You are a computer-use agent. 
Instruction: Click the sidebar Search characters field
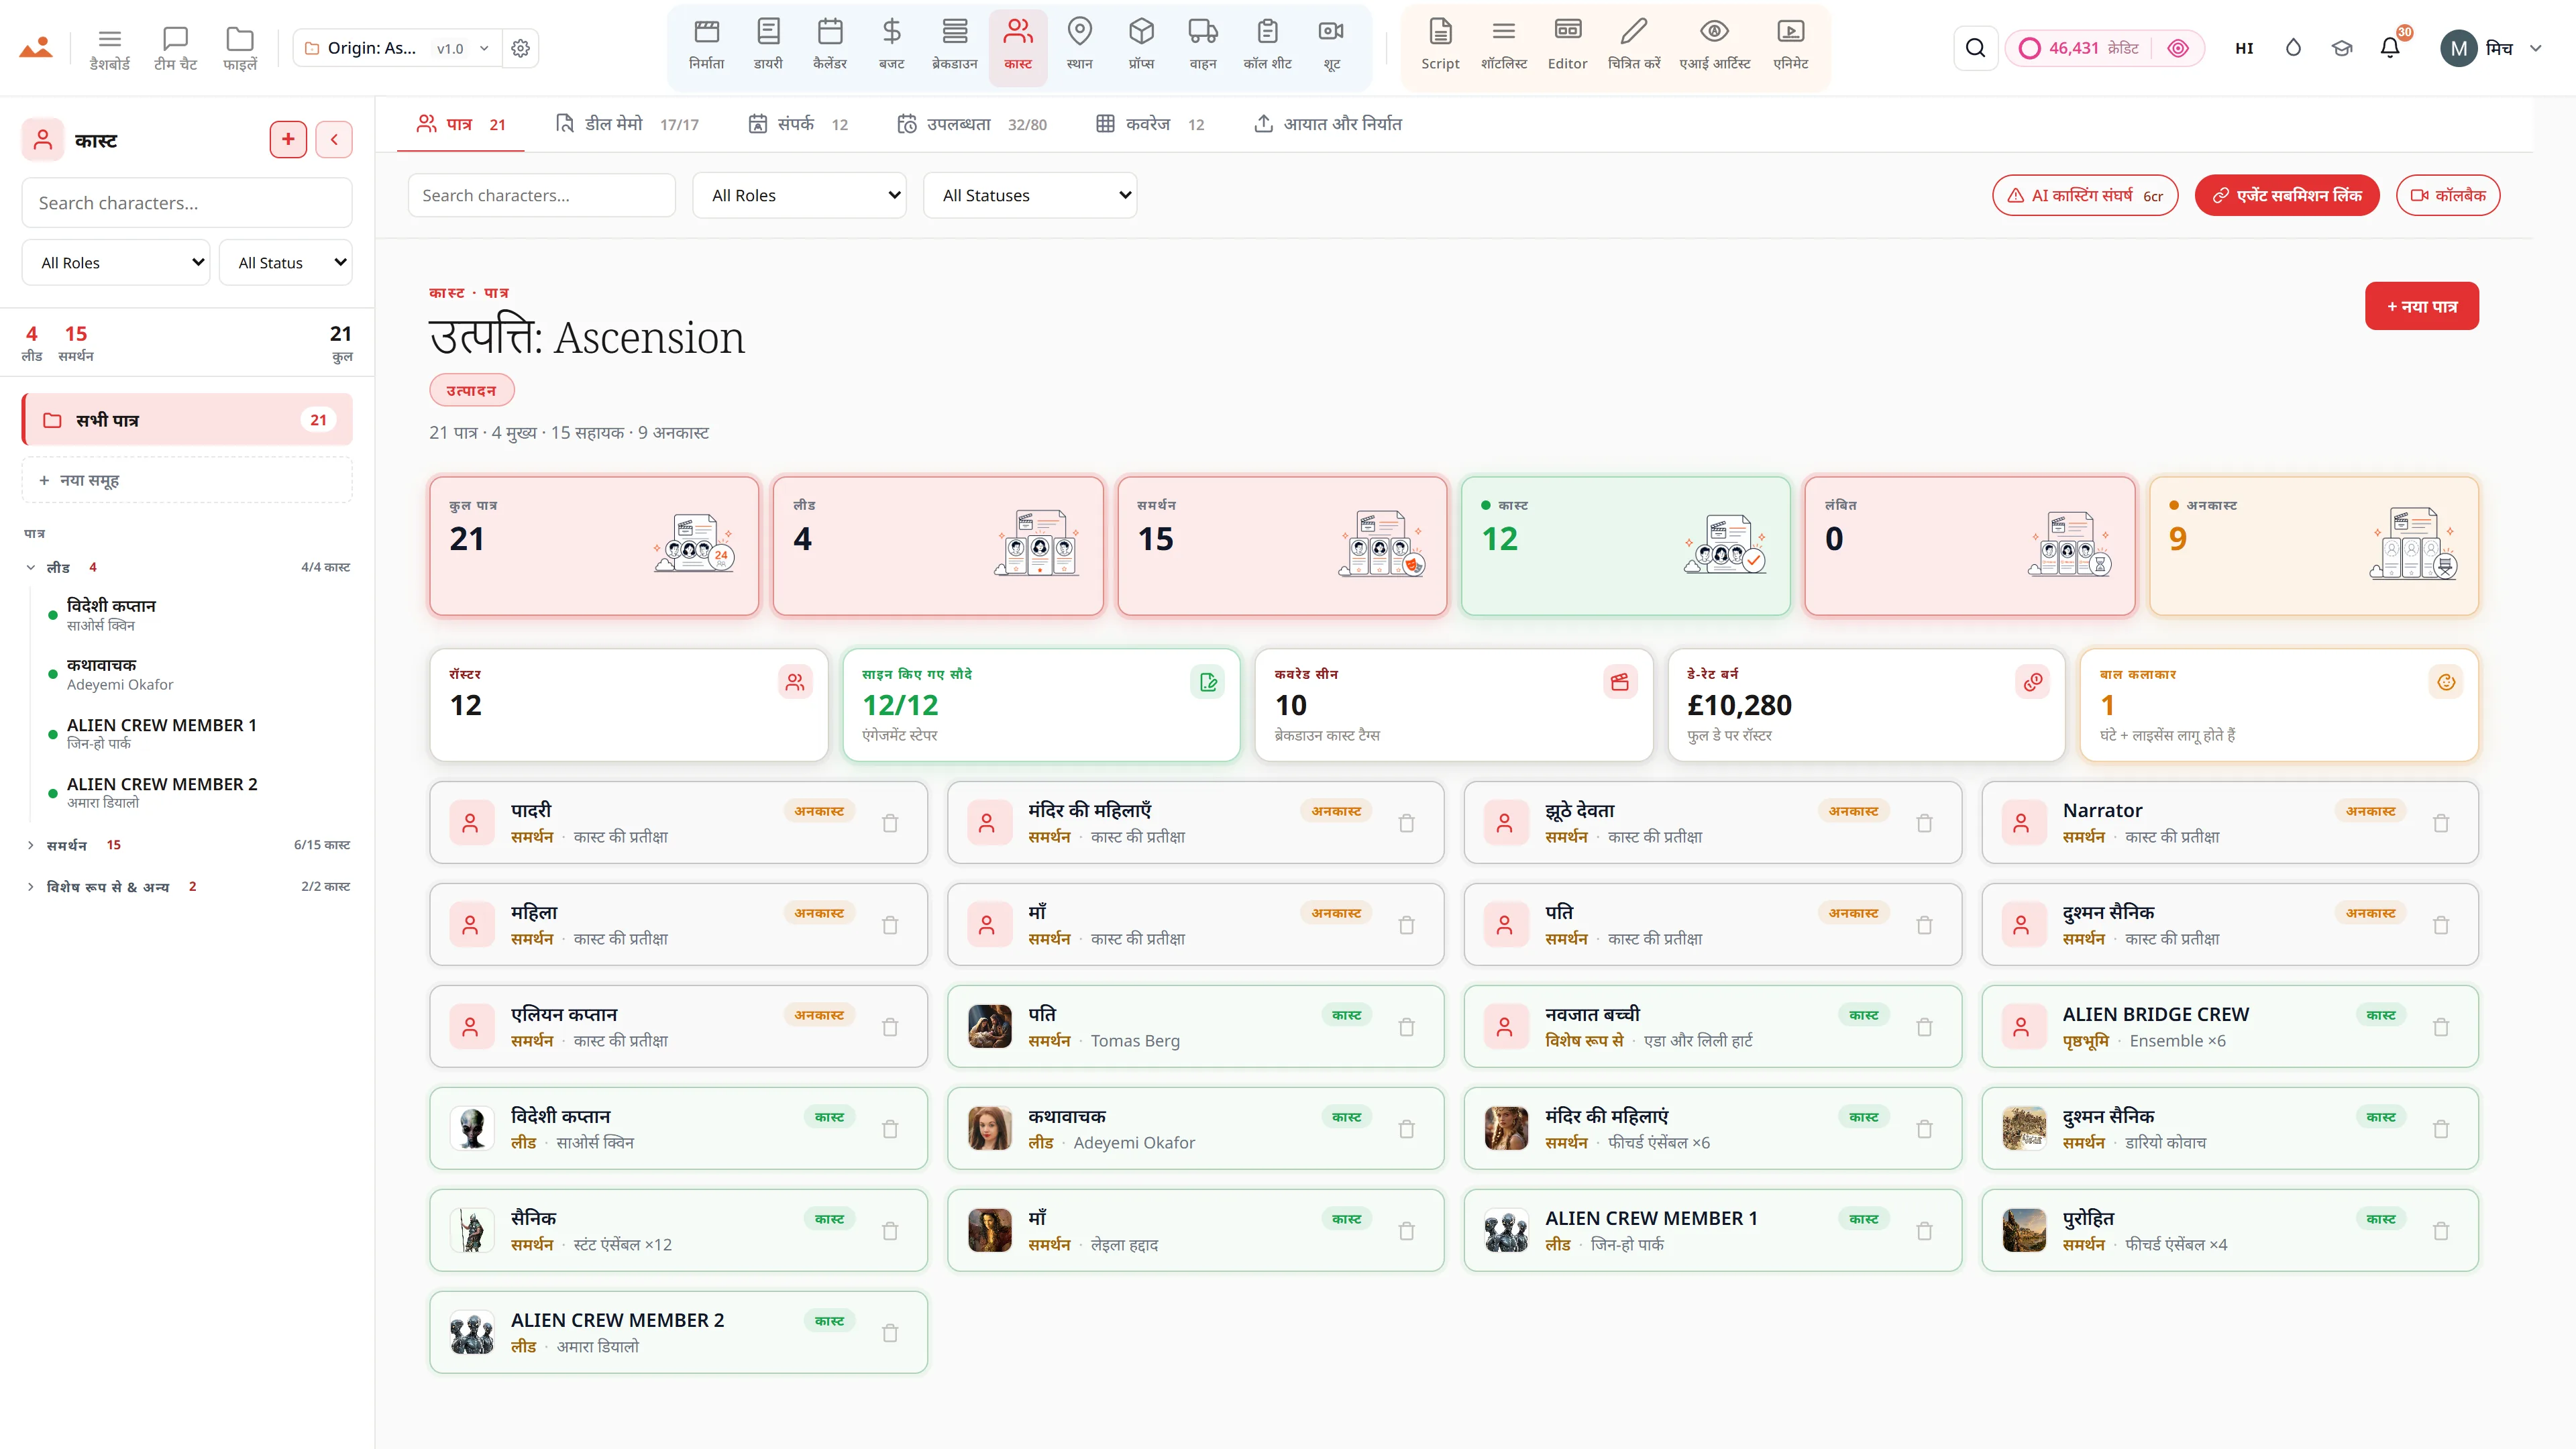pyautogui.click(x=187, y=203)
